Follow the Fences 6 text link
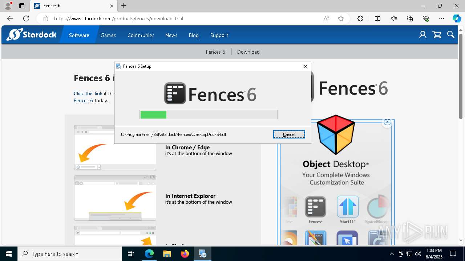The image size is (465, 261). click(x=83, y=100)
